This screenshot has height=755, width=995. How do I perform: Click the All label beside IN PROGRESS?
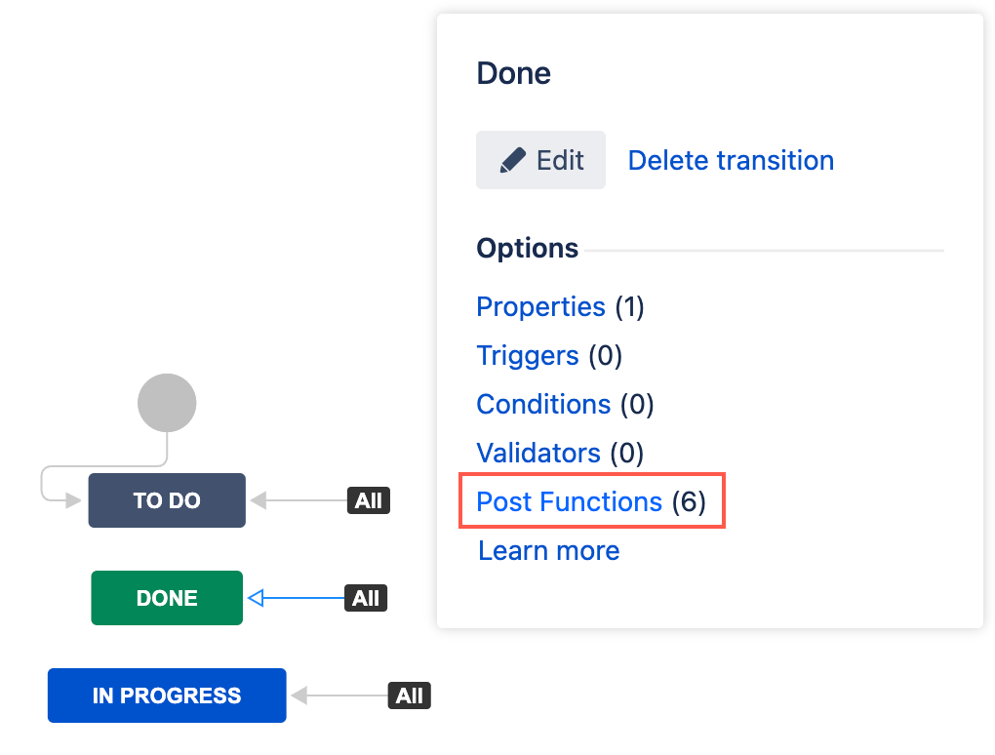tap(410, 695)
